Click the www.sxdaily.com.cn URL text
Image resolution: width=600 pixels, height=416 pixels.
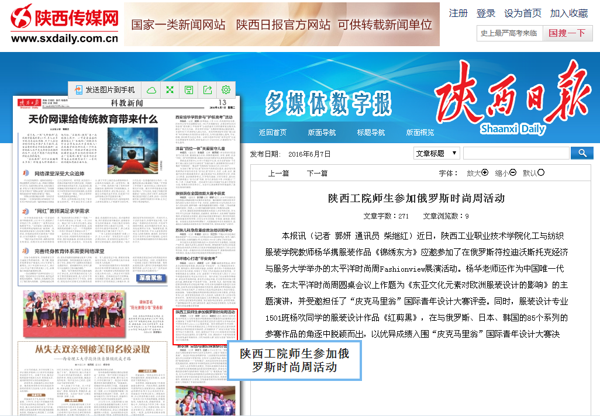tap(65, 38)
